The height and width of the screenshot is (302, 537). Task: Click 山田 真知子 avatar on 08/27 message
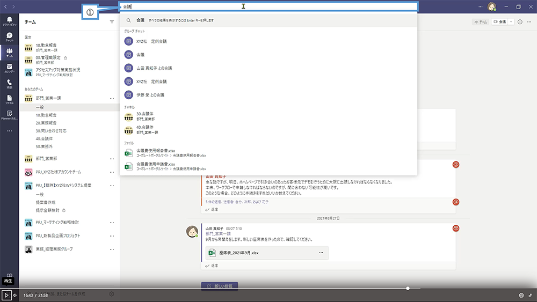pyautogui.click(x=192, y=232)
